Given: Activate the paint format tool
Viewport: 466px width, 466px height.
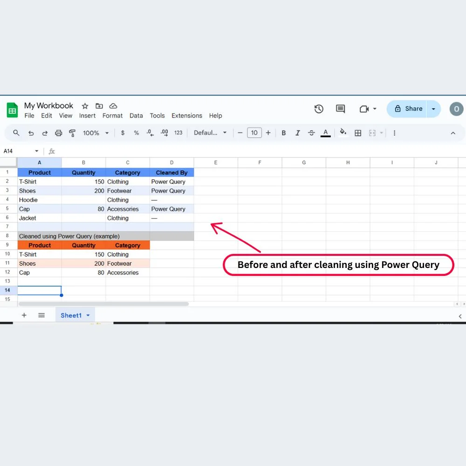Looking at the screenshot, I should pos(72,133).
